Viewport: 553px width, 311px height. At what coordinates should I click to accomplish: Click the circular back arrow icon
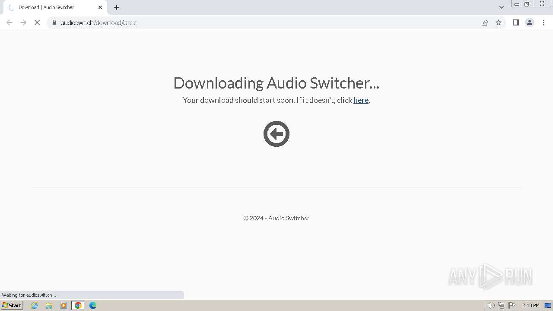(x=276, y=134)
